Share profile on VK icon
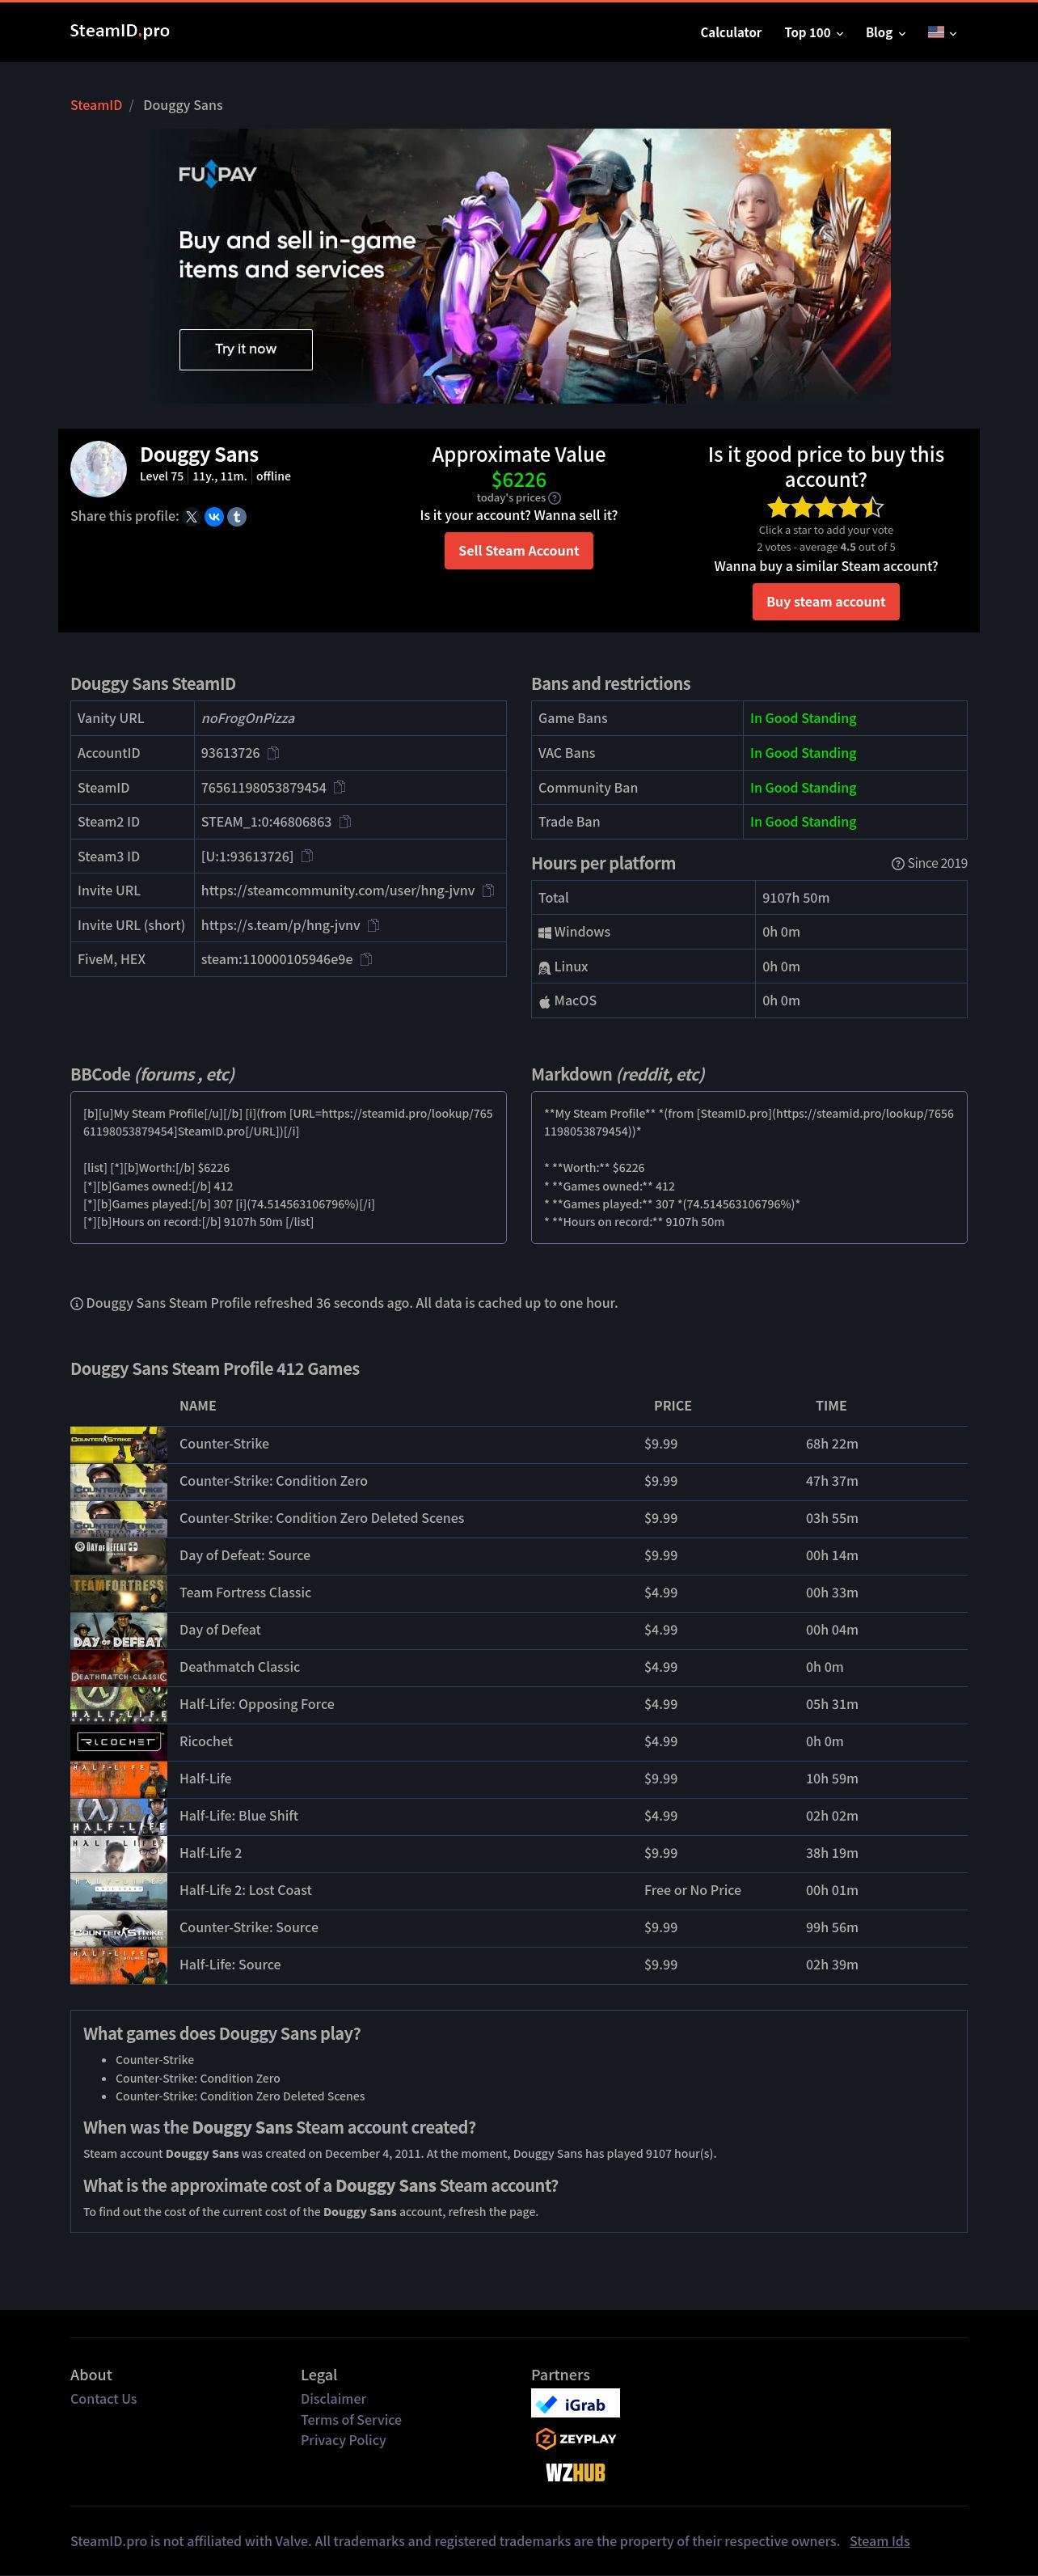Image resolution: width=1038 pixels, height=2576 pixels. point(214,517)
